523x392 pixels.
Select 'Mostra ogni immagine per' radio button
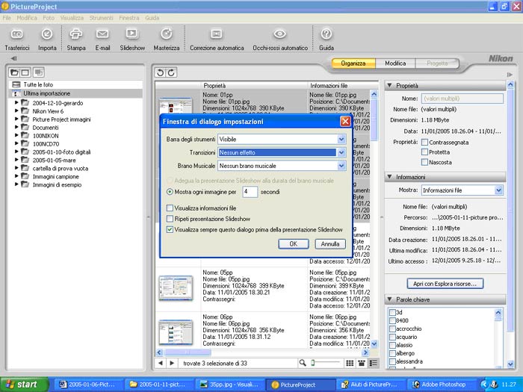[170, 192]
